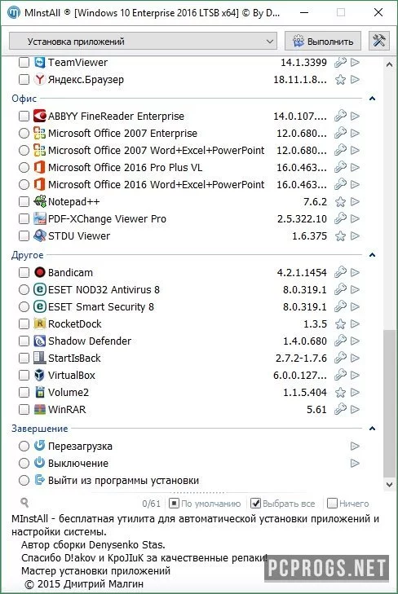Check the Bandicam checkbox
The height and width of the screenshot is (594, 398).
point(24,272)
